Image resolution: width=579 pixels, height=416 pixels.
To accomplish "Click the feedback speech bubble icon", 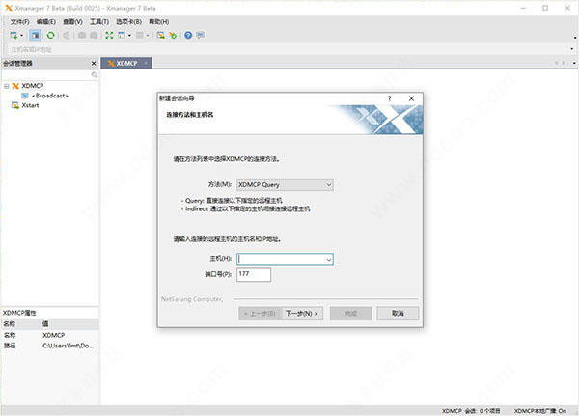I will click(x=200, y=35).
